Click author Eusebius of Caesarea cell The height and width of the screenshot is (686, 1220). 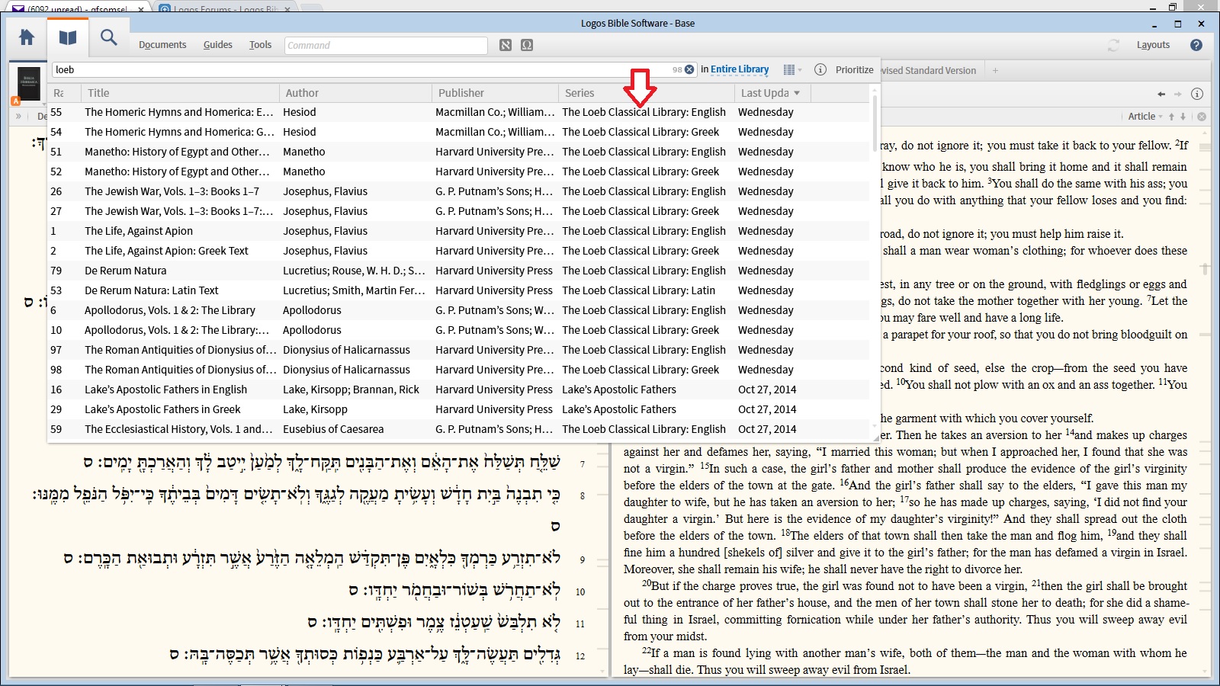[333, 429]
